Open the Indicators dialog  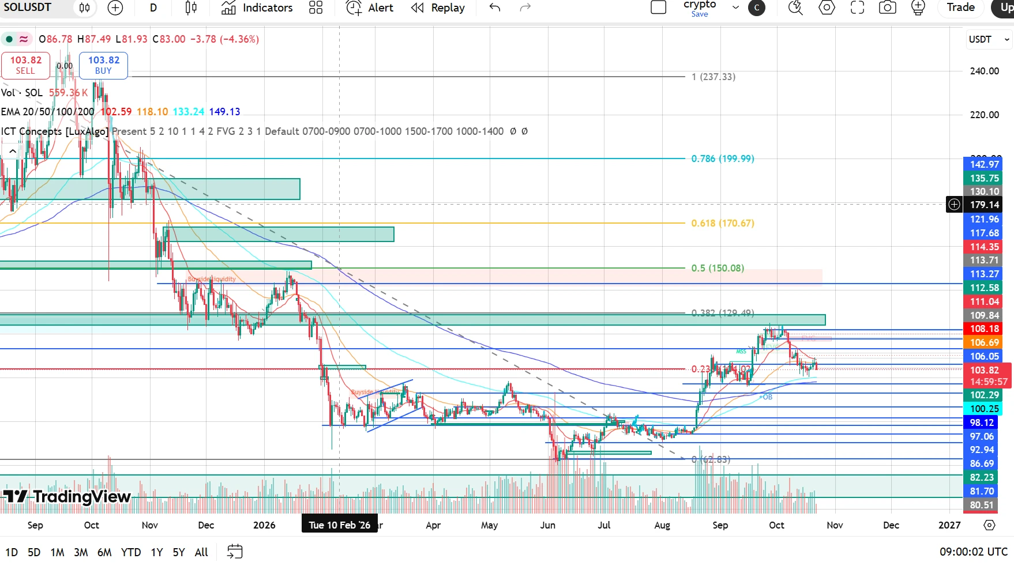257,7
